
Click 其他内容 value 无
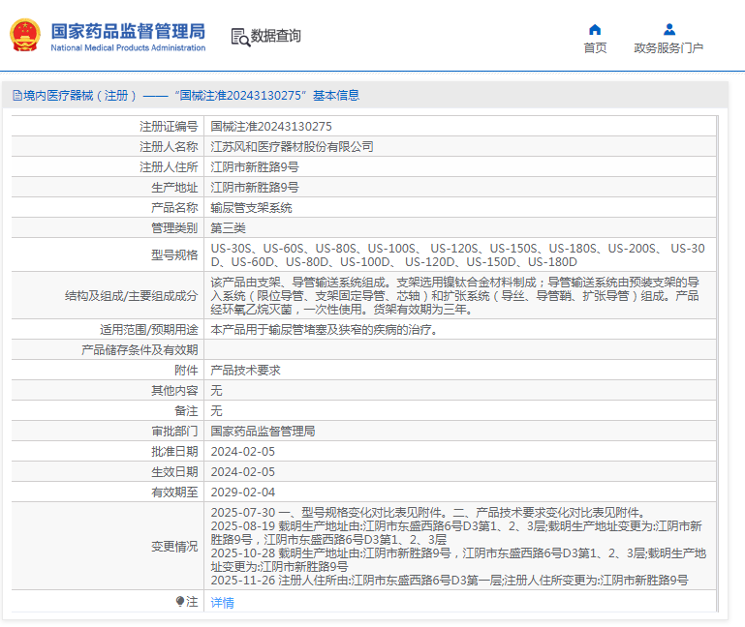click(216, 391)
